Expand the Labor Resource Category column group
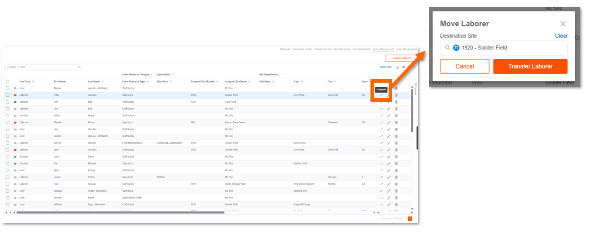Viewport: 590px width, 234px height. pos(152,74)
